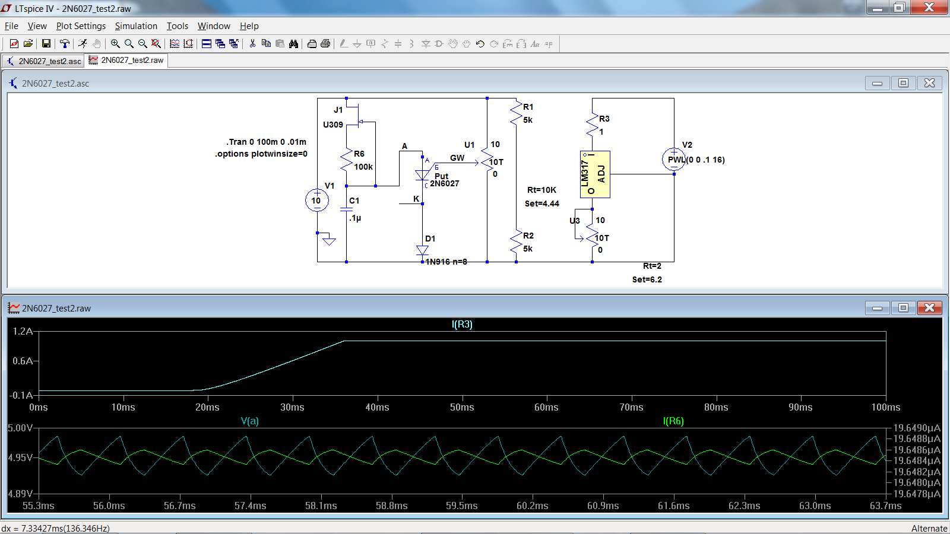The image size is (950, 534).
Task: Select the Place Diode tool
Action: pos(426,44)
